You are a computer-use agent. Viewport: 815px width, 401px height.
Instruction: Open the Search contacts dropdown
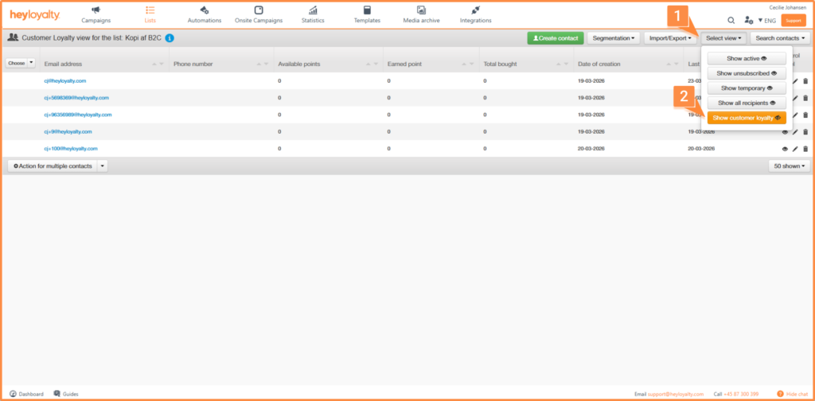click(780, 38)
